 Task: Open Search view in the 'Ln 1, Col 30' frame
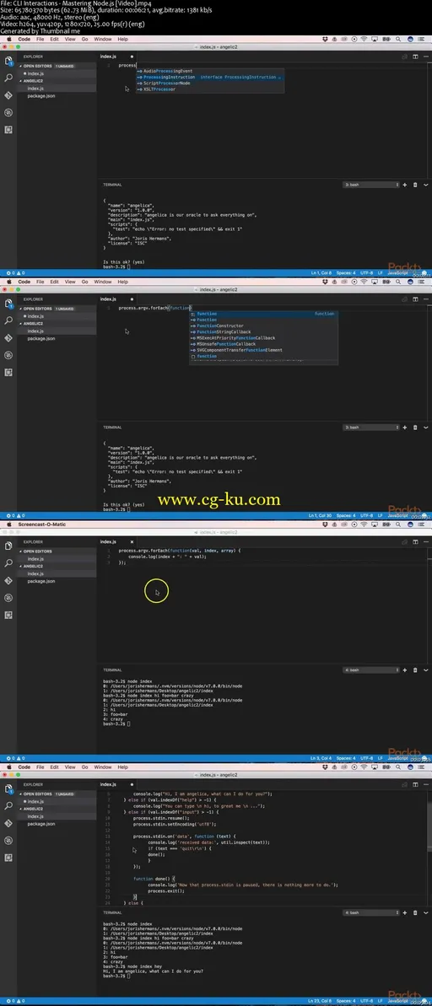8,320
